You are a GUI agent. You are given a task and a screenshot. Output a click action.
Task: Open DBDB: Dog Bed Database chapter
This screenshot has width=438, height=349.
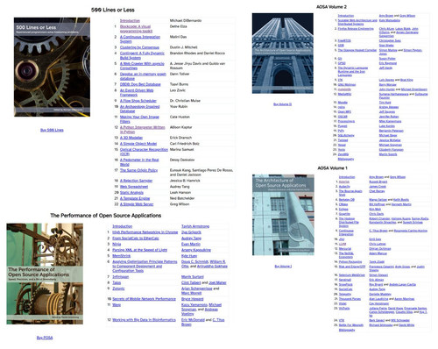pos(140,84)
